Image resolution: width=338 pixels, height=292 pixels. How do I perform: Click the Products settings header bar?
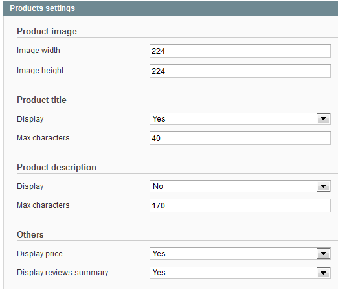171,8
